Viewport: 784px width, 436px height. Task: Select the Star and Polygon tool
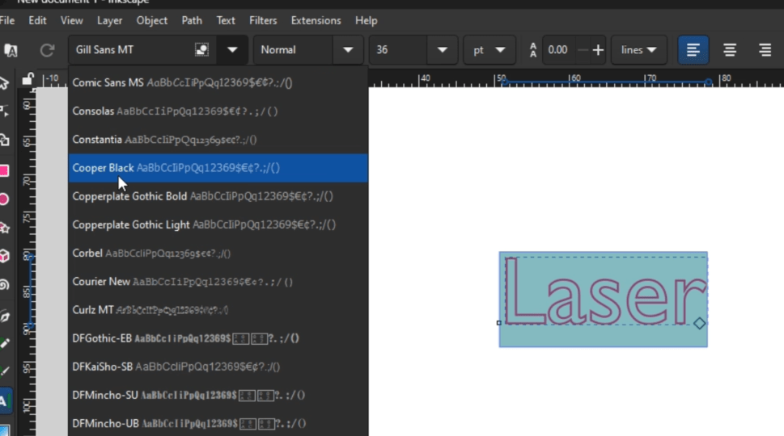click(4, 228)
